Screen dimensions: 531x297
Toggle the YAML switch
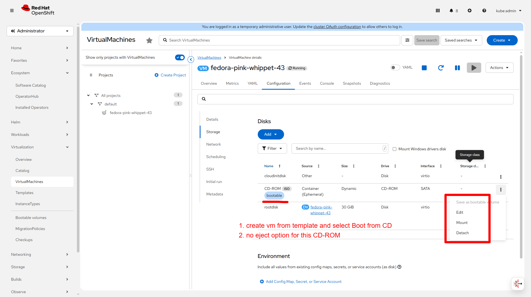click(395, 68)
